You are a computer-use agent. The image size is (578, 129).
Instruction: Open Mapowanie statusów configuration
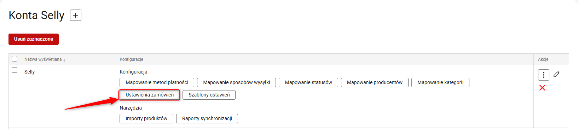coord(308,82)
